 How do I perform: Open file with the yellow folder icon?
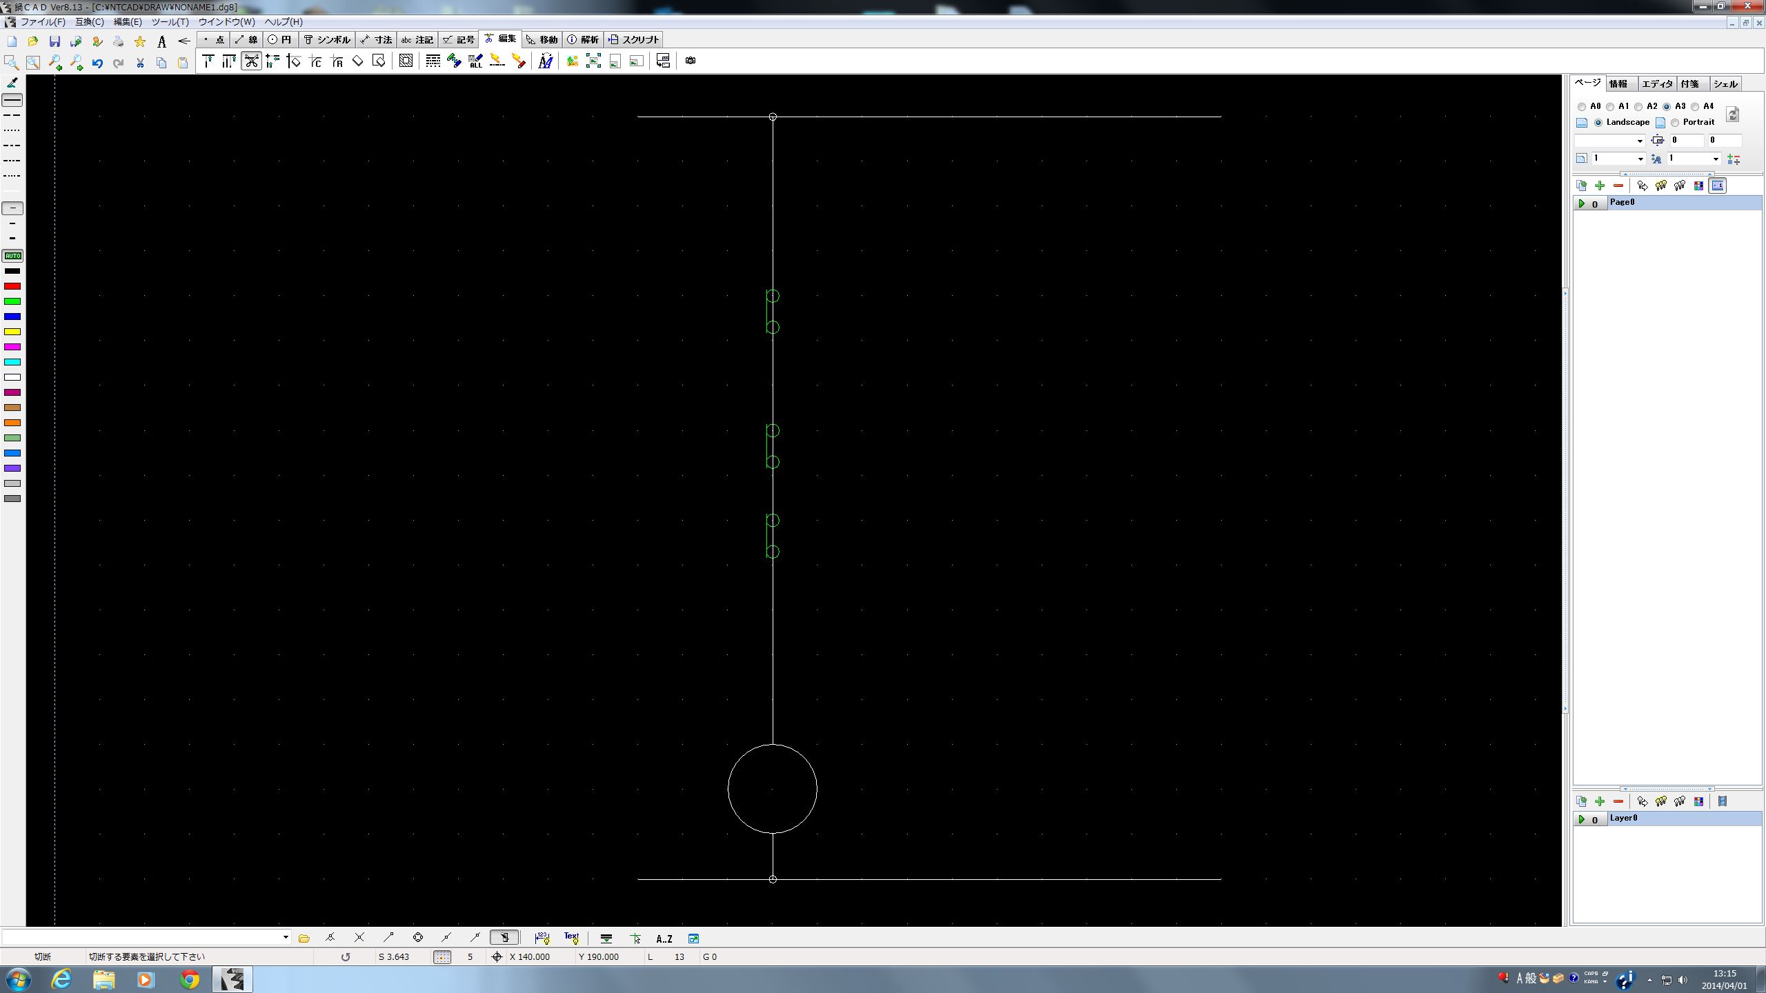coord(33,42)
